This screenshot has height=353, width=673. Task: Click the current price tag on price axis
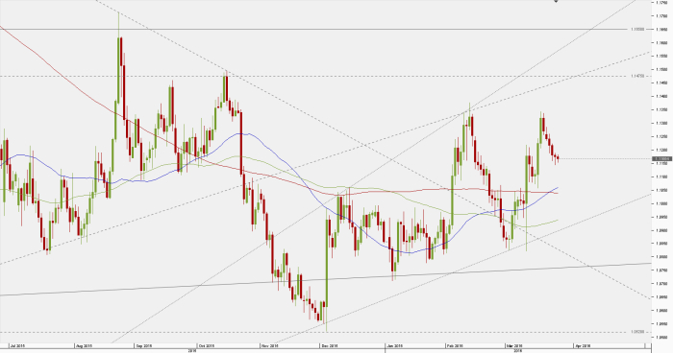click(x=661, y=159)
